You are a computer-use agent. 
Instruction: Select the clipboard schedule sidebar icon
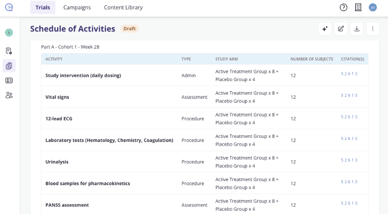click(x=9, y=66)
